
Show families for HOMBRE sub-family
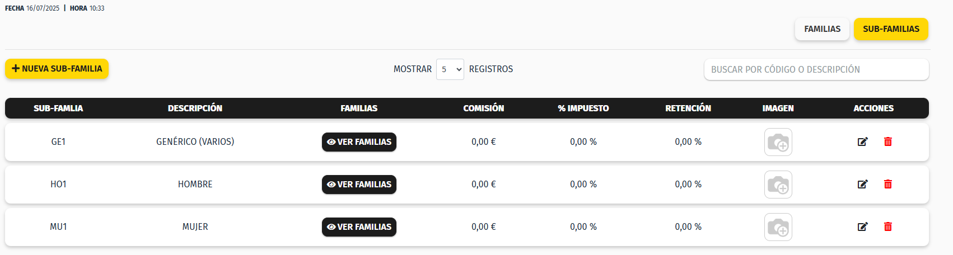(x=359, y=185)
